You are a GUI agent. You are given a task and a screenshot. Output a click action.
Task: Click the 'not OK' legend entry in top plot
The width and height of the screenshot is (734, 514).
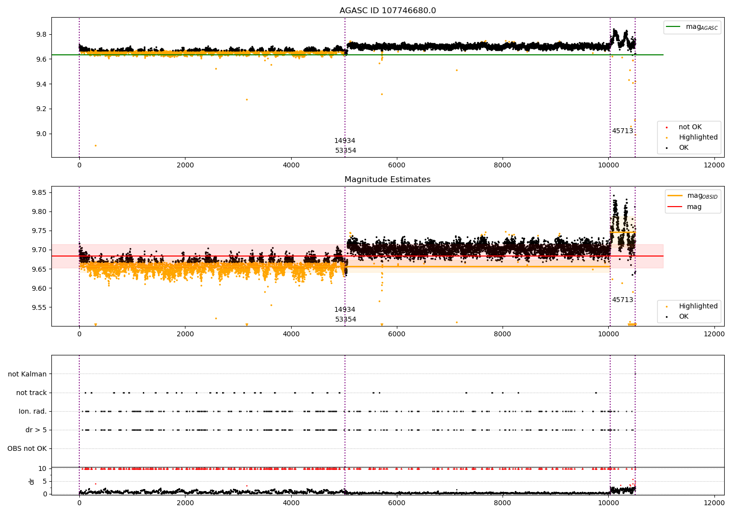tap(690, 127)
